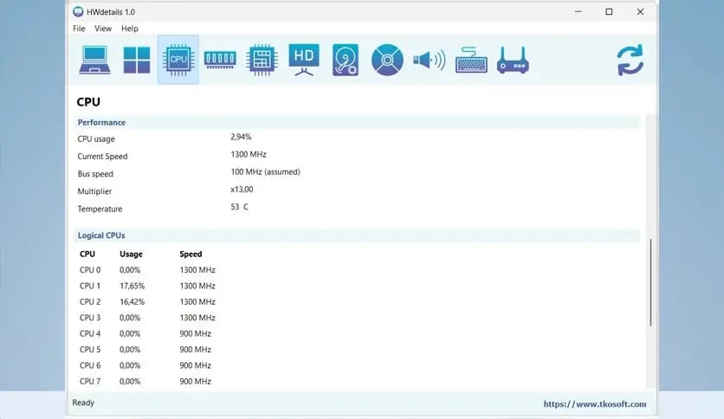
Task: Click the refresh arrows icon
Action: pyautogui.click(x=630, y=60)
